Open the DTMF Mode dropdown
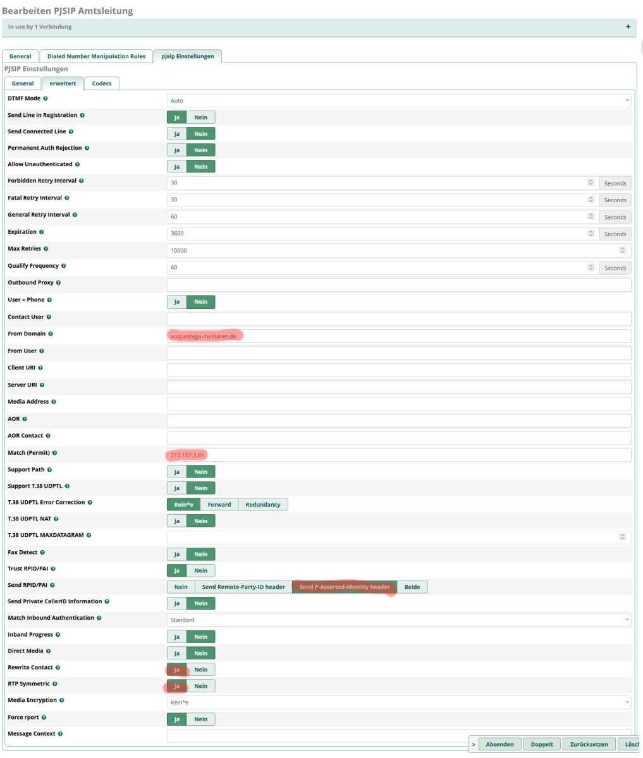Screen dimensions: 643x758 click(x=399, y=100)
